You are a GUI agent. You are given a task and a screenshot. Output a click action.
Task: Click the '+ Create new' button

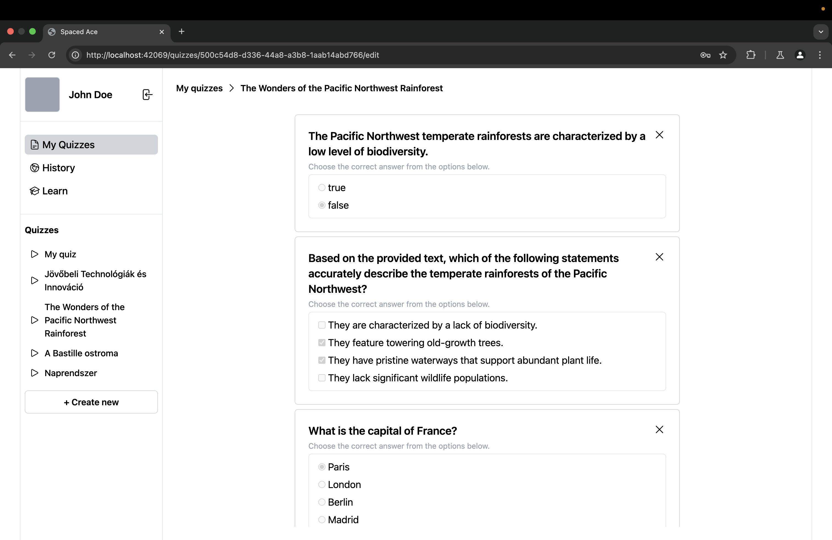tap(91, 402)
